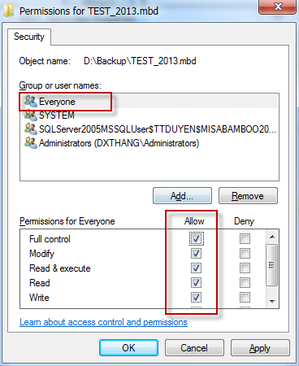Click the Add... button
The image size is (299, 366).
[182, 195]
